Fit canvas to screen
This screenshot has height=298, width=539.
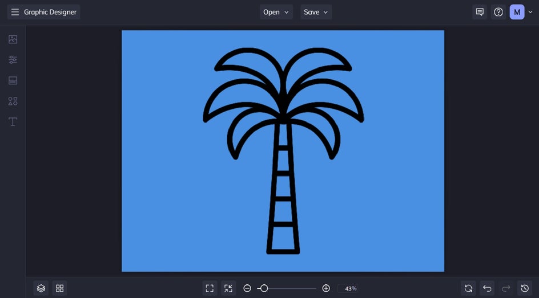[x=210, y=288]
